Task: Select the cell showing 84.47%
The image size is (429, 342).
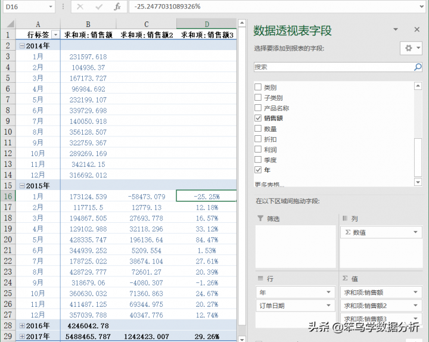Action: tap(207, 240)
